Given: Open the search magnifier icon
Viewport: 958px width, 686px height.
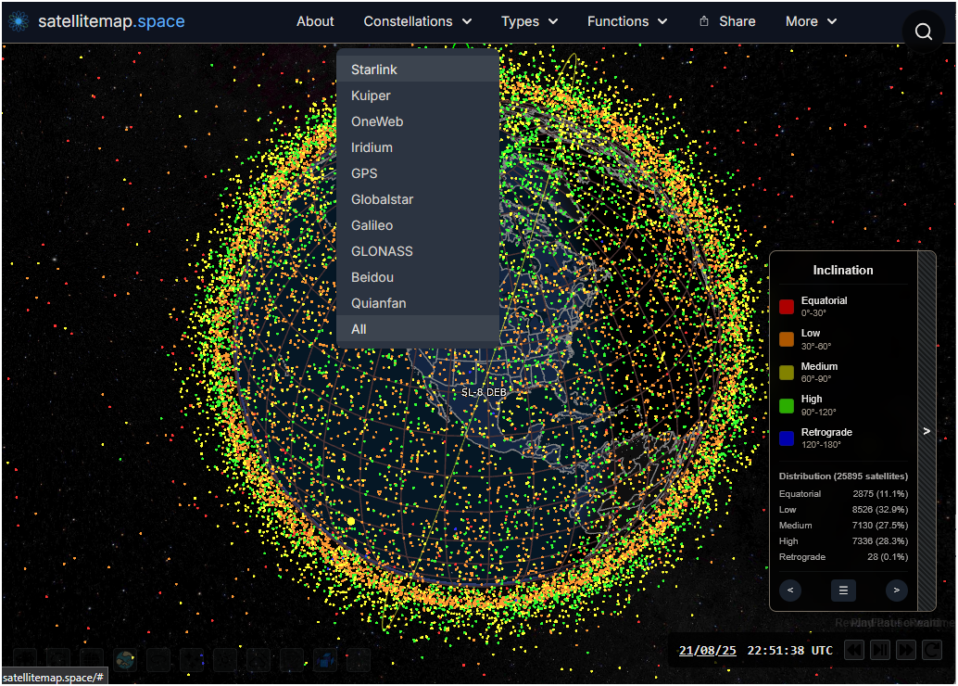Looking at the screenshot, I should pyautogui.click(x=923, y=32).
